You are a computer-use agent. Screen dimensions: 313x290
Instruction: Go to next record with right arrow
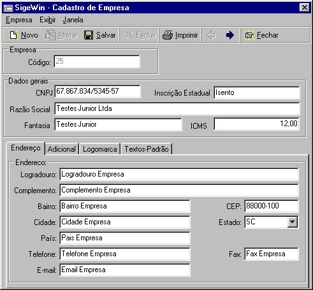230,35
